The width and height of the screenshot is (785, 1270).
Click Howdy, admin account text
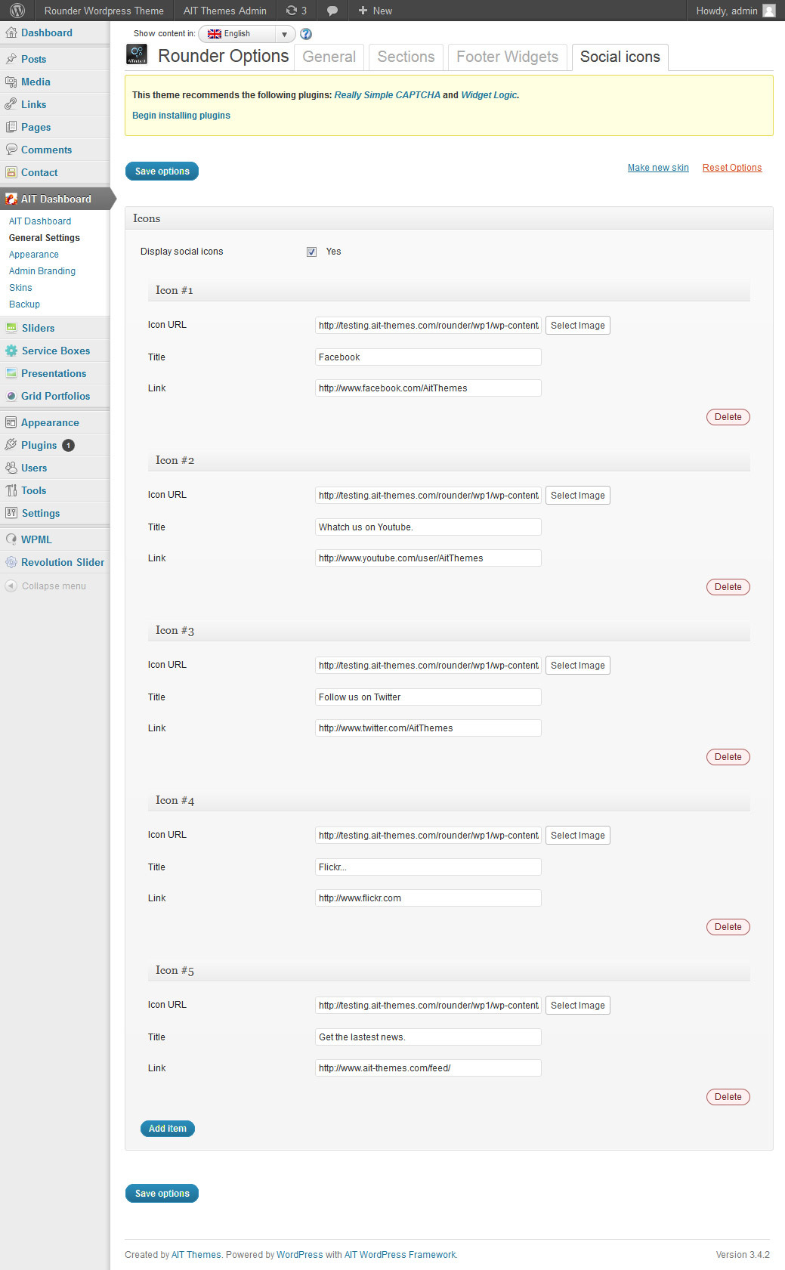coord(727,11)
